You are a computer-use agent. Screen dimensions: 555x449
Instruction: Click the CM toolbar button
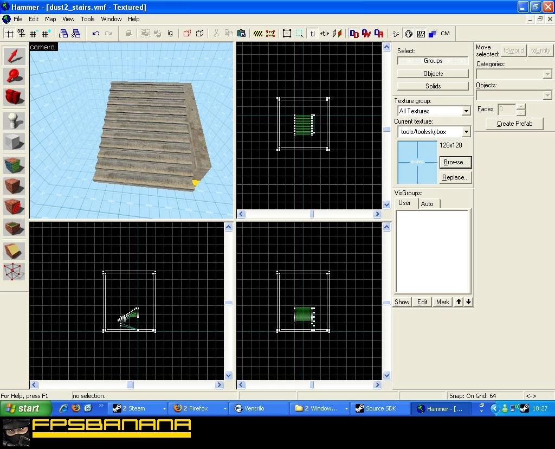pos(445,34)
